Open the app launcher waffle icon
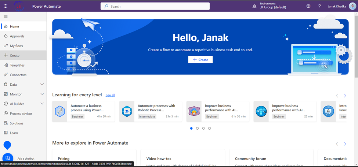 6,6
